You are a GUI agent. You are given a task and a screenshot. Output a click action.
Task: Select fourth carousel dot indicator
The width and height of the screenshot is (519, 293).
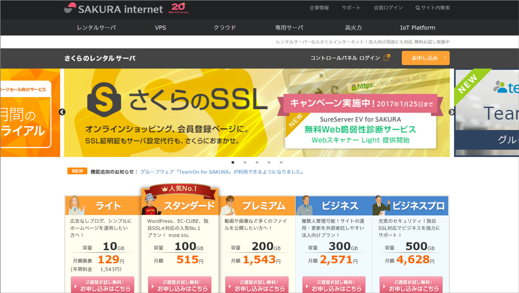[269, 162]
